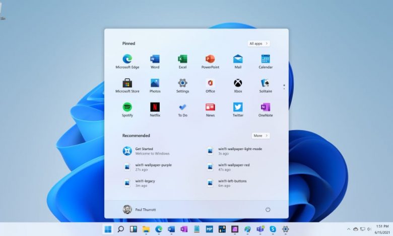Open Microsoft Store from pinned apps
Viewport: 393px width, 236px height.
[x=127, y=85]
